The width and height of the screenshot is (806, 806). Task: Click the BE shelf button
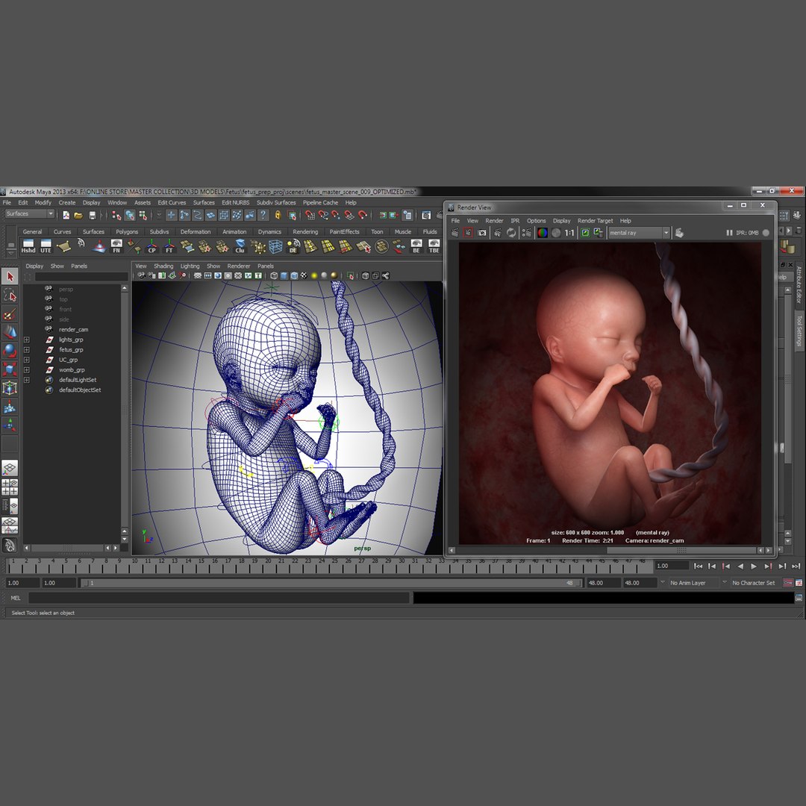[416, 246]
